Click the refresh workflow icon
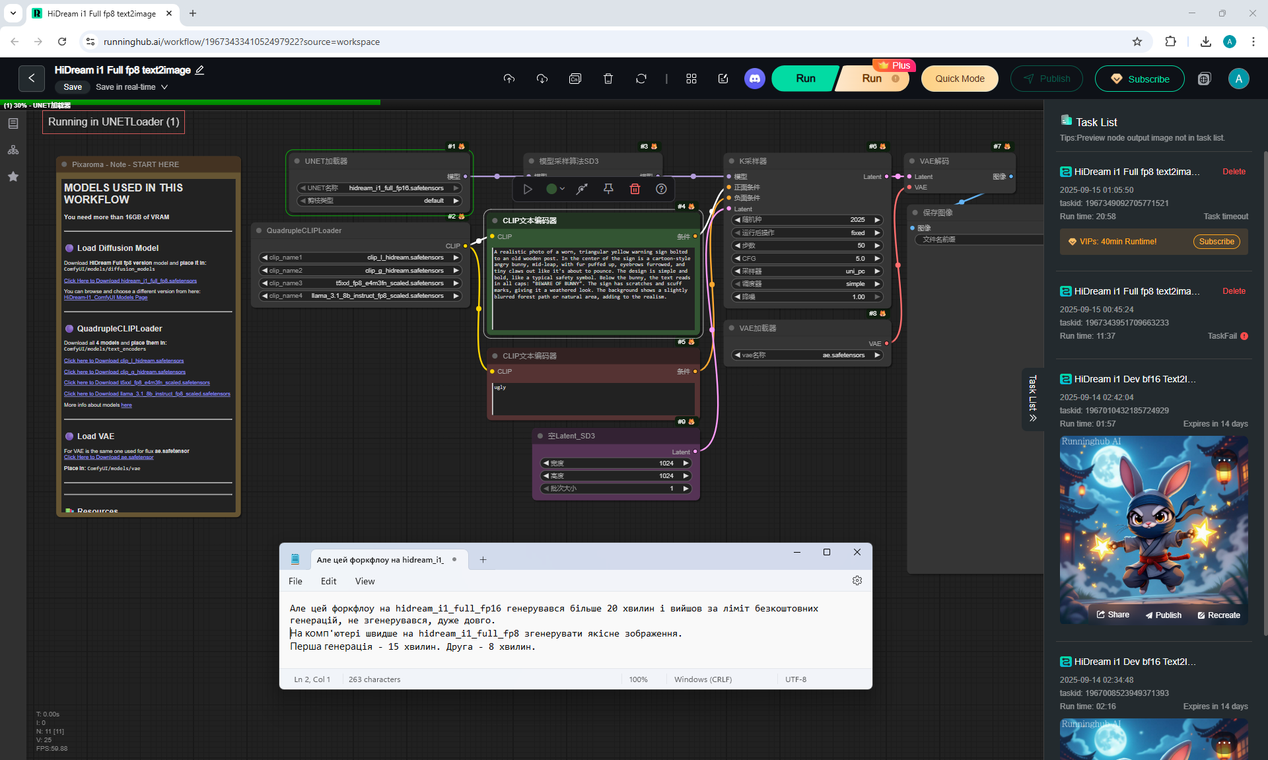This screenshot has height=760, width=1268. pos(641,79)
